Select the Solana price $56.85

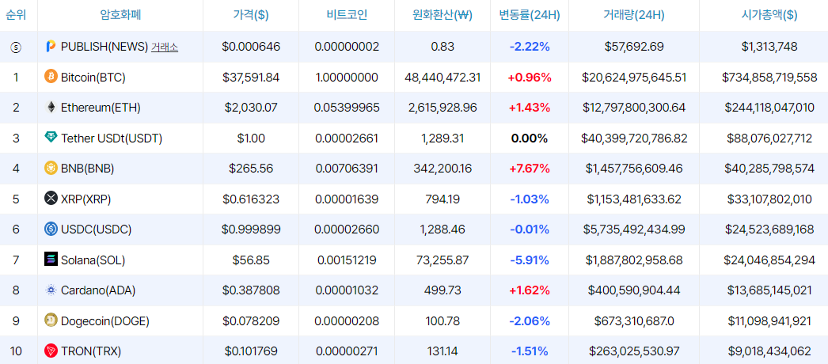[251, 260]
